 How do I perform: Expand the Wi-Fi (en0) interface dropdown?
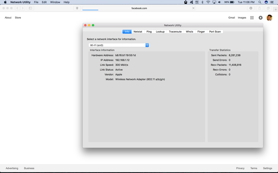(x=147, y=45)
